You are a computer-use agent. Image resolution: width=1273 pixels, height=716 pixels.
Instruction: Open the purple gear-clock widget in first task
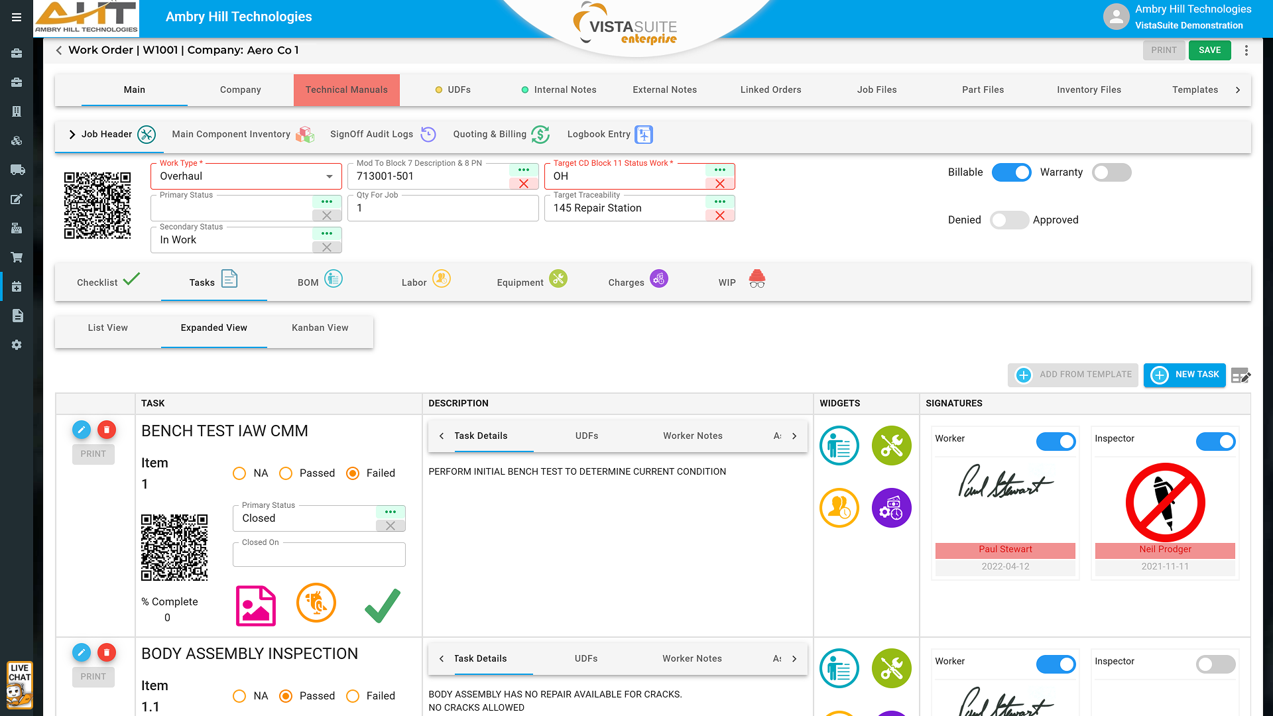891,508
